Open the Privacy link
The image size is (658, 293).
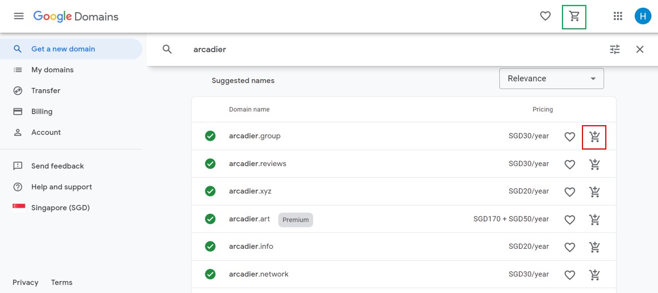coord(26,282)
